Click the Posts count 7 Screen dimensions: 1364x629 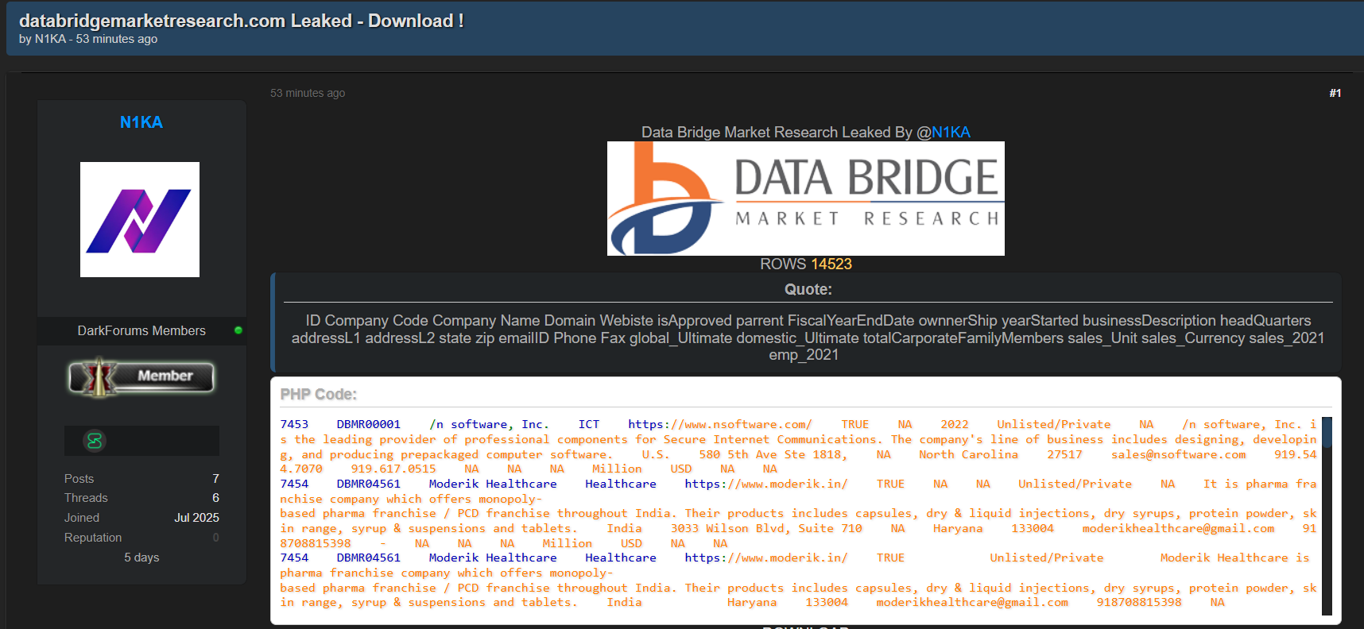[215, 478]
